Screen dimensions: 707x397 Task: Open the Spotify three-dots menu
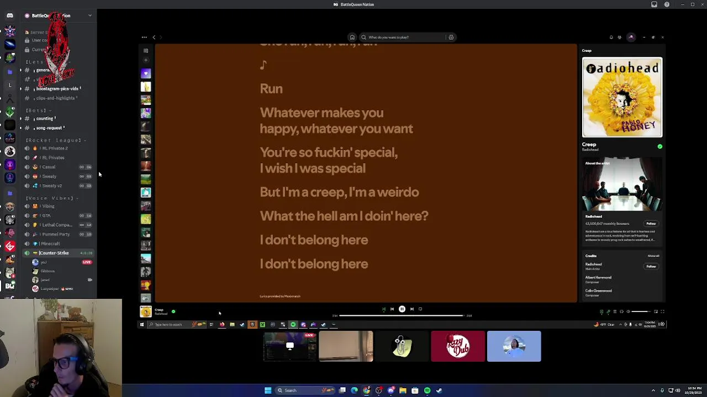click(144, 37)
